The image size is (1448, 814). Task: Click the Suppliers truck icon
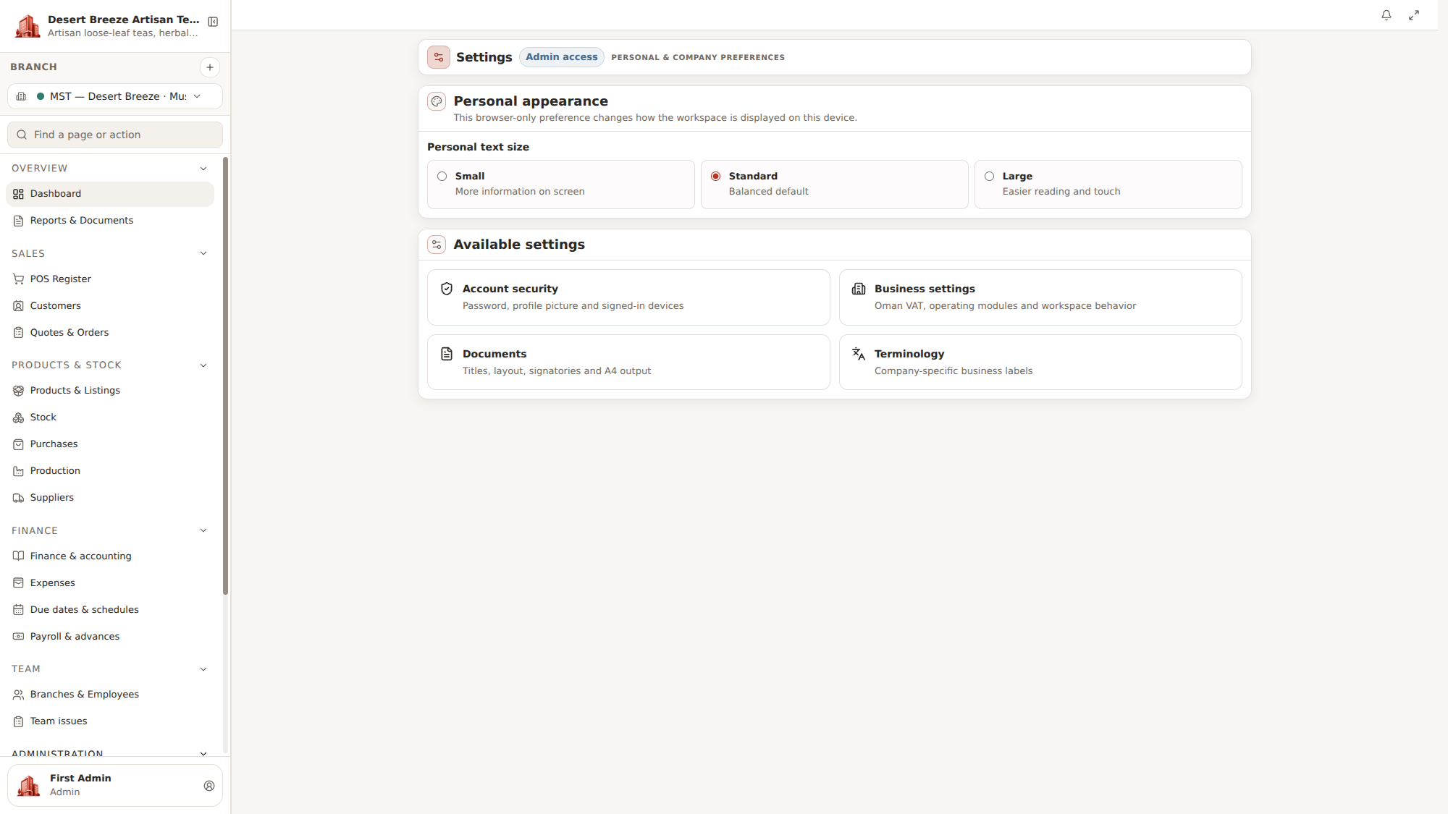[19, 498]
